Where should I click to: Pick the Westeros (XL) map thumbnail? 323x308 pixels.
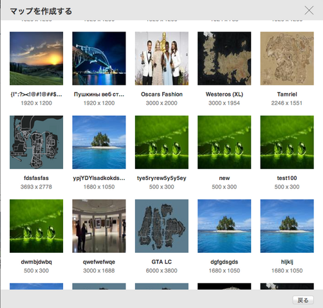pyautogui.click(x=225, y=59)
